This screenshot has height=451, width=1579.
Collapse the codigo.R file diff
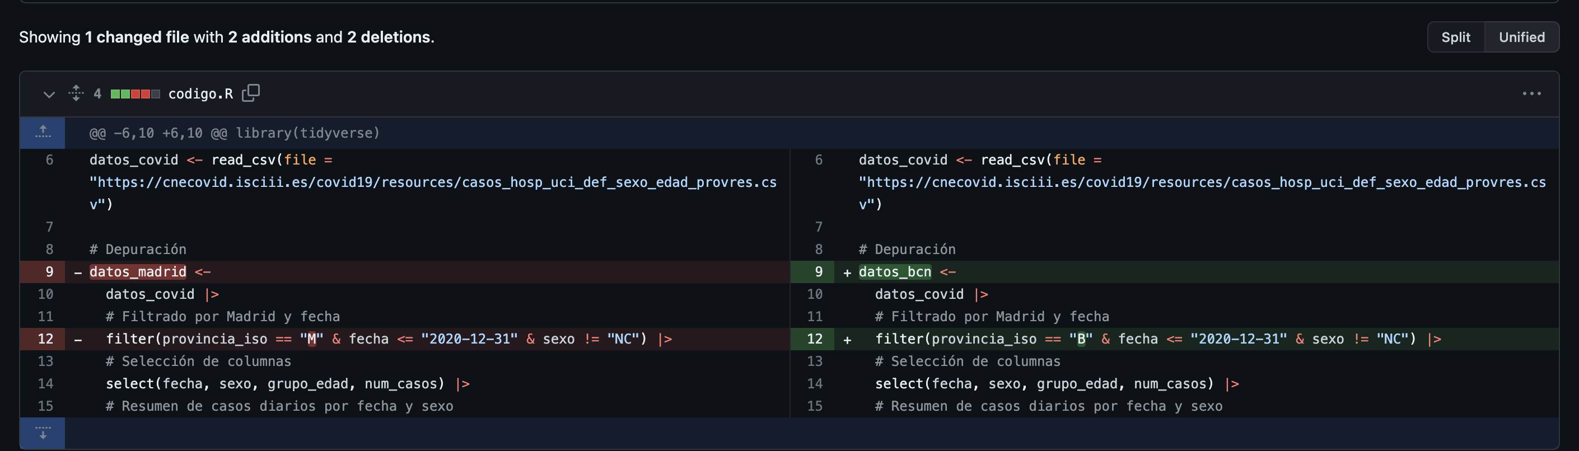click(48, 95)
